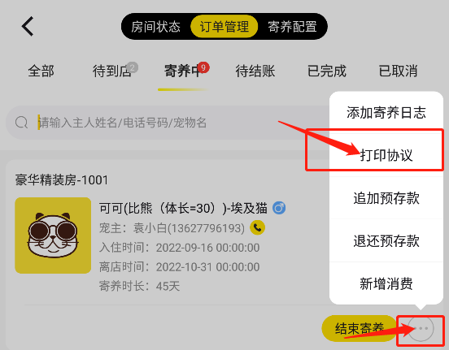
Task: Choose 追加预存款 menu option
Action: [386, 198]
